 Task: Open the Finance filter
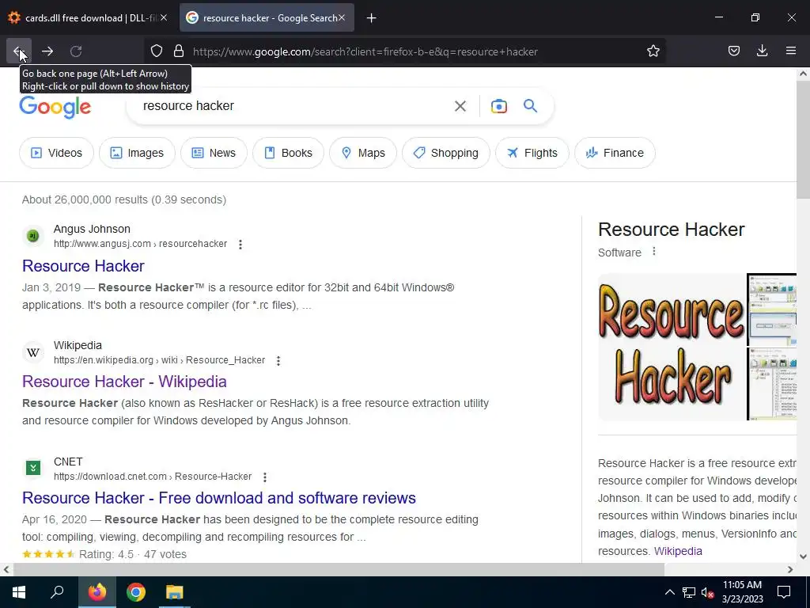coord(615,153)
